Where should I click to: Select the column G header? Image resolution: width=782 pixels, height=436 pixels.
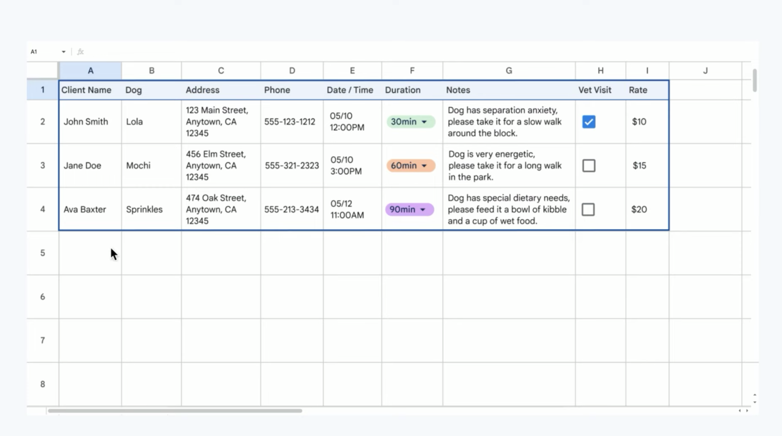[x=509, y=71]
